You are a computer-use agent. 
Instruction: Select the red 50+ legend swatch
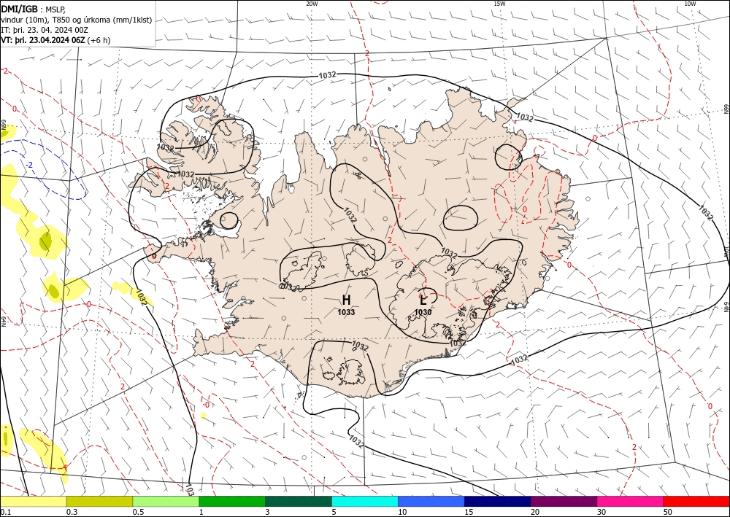[696, 501]
